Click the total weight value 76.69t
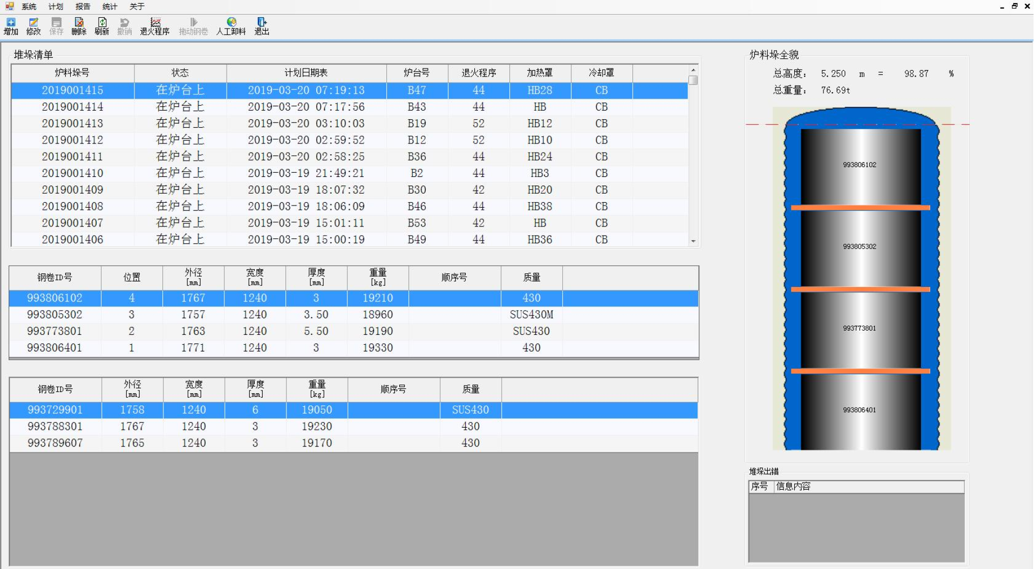The height and width of the screenshot is (569, 1036). click(835, 91)
